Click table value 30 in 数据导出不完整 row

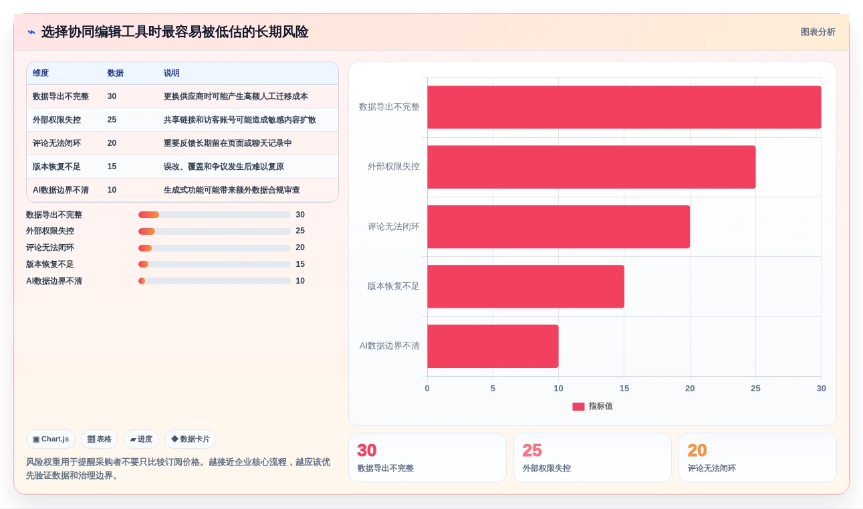tap(112, 96)
